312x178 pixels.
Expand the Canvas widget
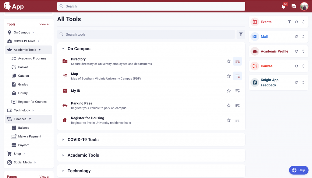pyautogui.click(x=303, y=66)
